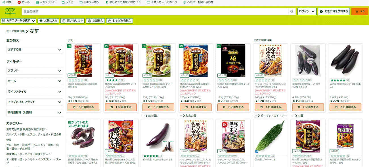Select 野菜 category link
Viewport: 369px width, 167px height.
tap(9, 140)
